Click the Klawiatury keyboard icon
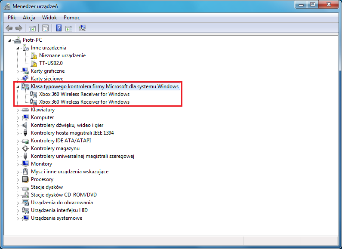 point(25,110)
